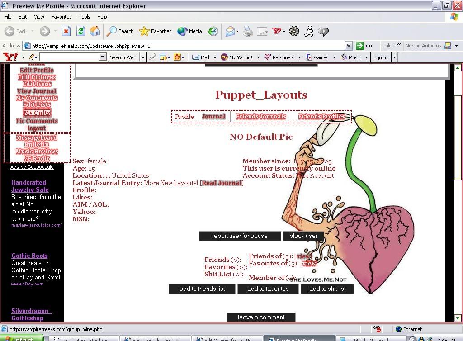This screenshot has width=463, height=341.
Task: Switch to the Journal profile tab
Action: (213, 117)
